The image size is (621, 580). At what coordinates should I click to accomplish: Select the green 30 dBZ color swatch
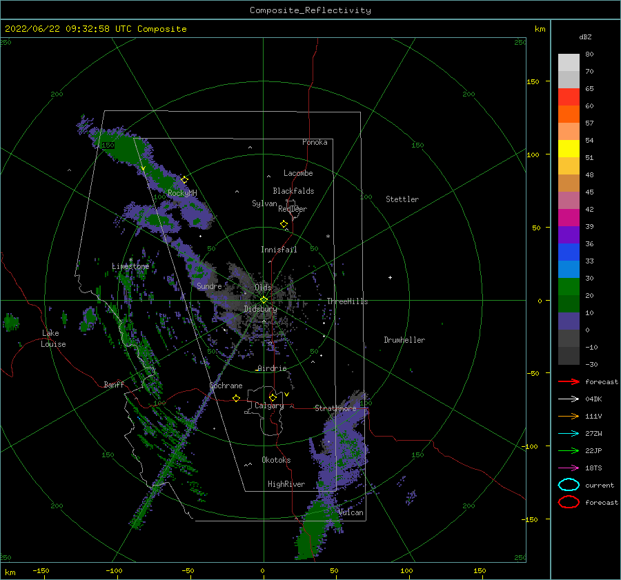tap(569, 287)
